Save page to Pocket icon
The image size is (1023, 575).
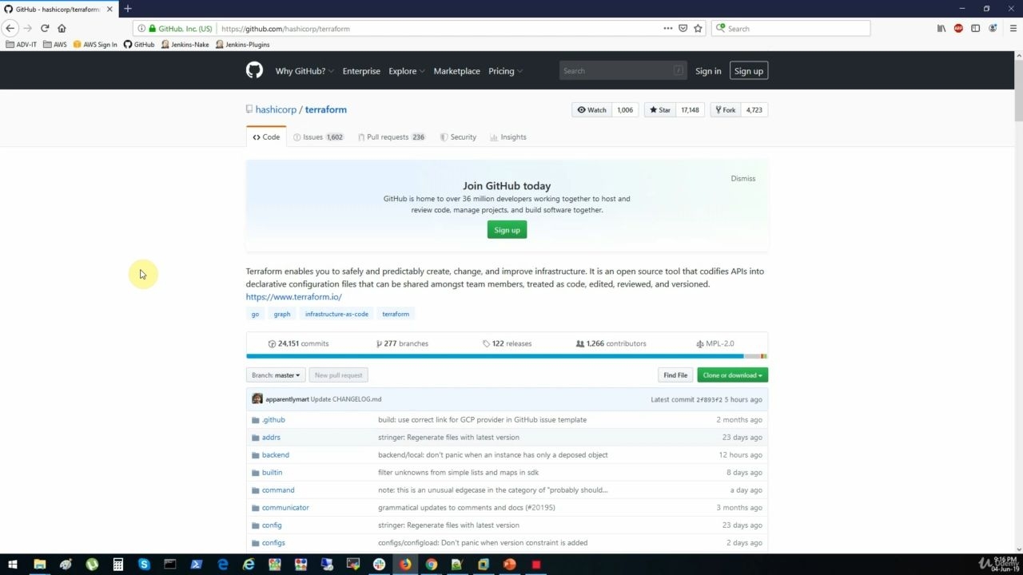pyautogui.click(x=683, y=28)
